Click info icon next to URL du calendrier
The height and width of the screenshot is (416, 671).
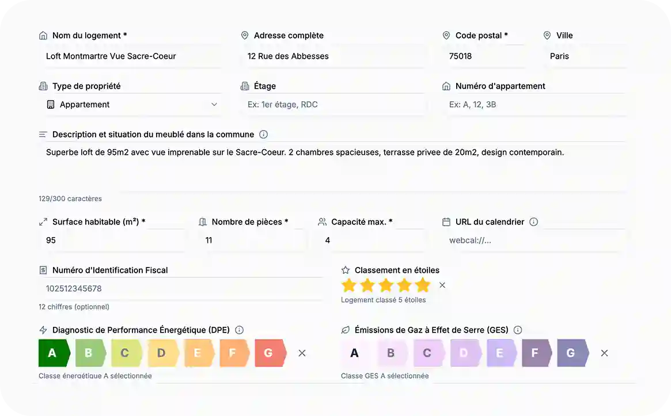tap(533, 222)
